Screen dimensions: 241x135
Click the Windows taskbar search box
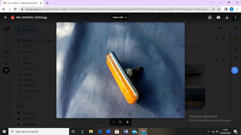coord(39,132)
